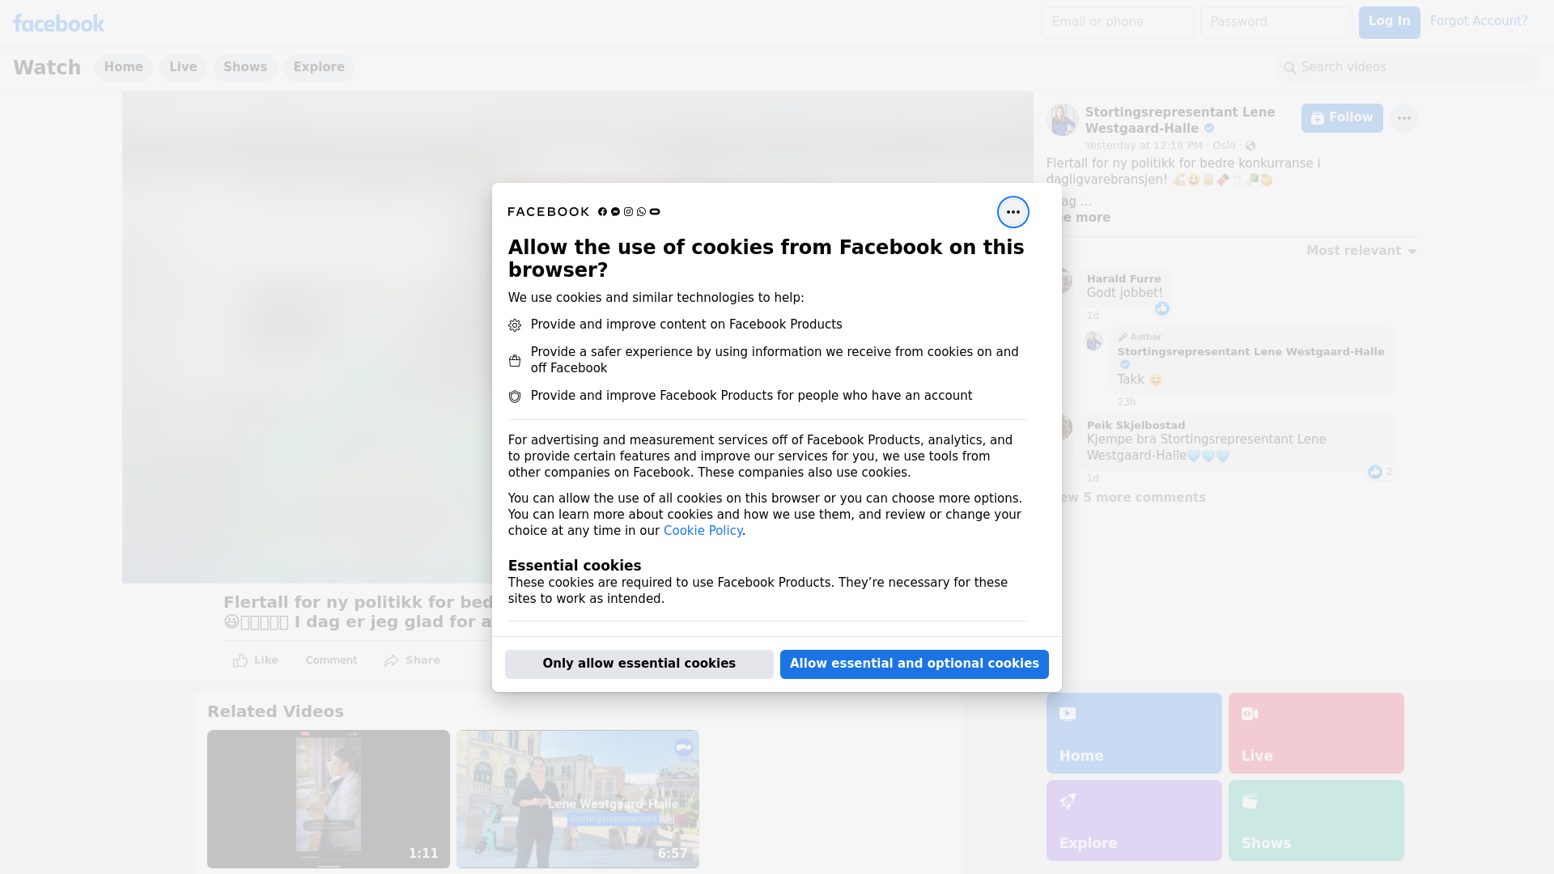This screenshot has width=1554, height=874.
Task: Select the Explore tab in Watch bar
Action: point(319,67)
